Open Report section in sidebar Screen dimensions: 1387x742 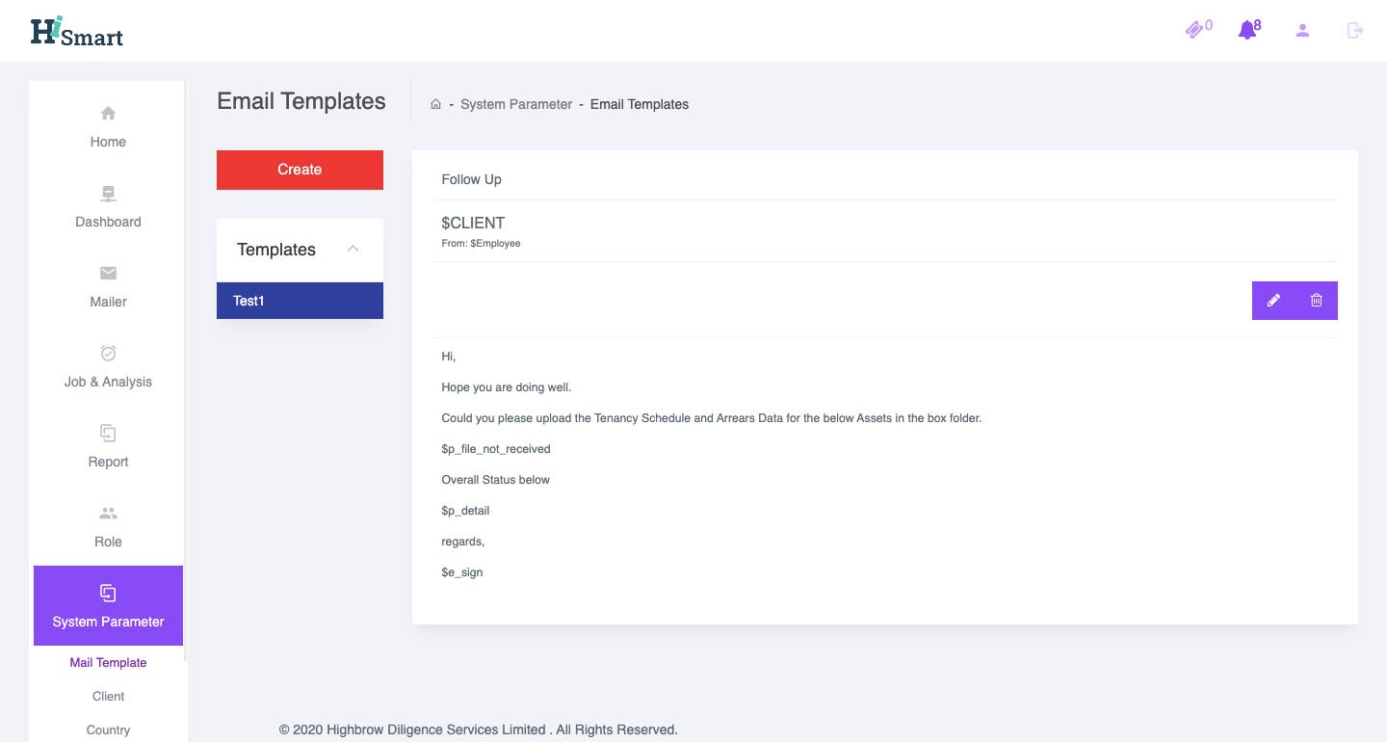(108, 447)
